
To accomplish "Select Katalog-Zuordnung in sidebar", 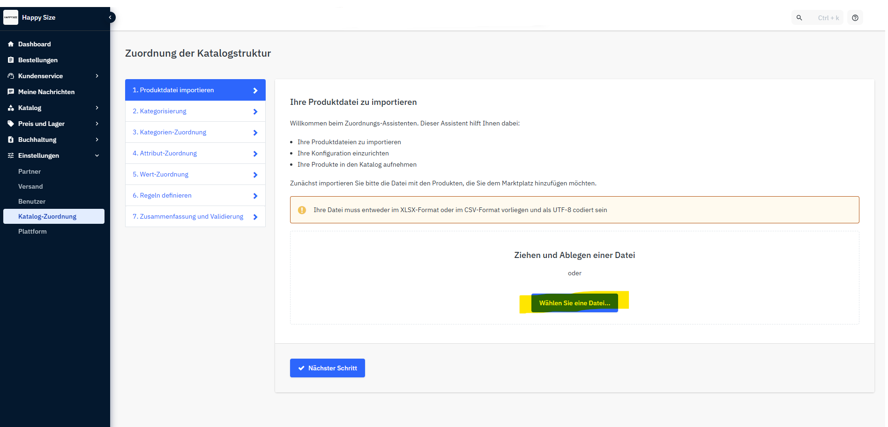I will [47, 216].
